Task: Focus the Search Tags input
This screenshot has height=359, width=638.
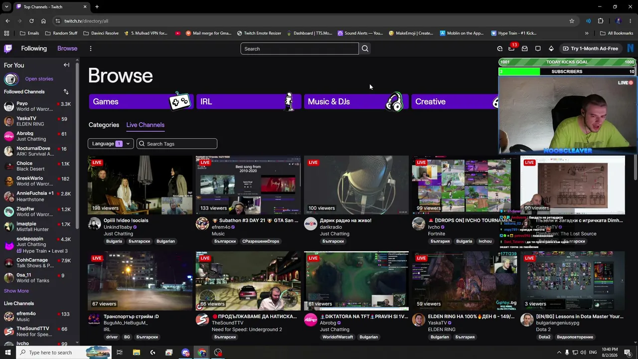Action: [x=177, y=144]
